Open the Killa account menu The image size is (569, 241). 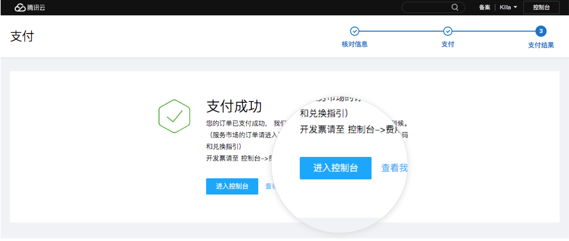[505, 7]
